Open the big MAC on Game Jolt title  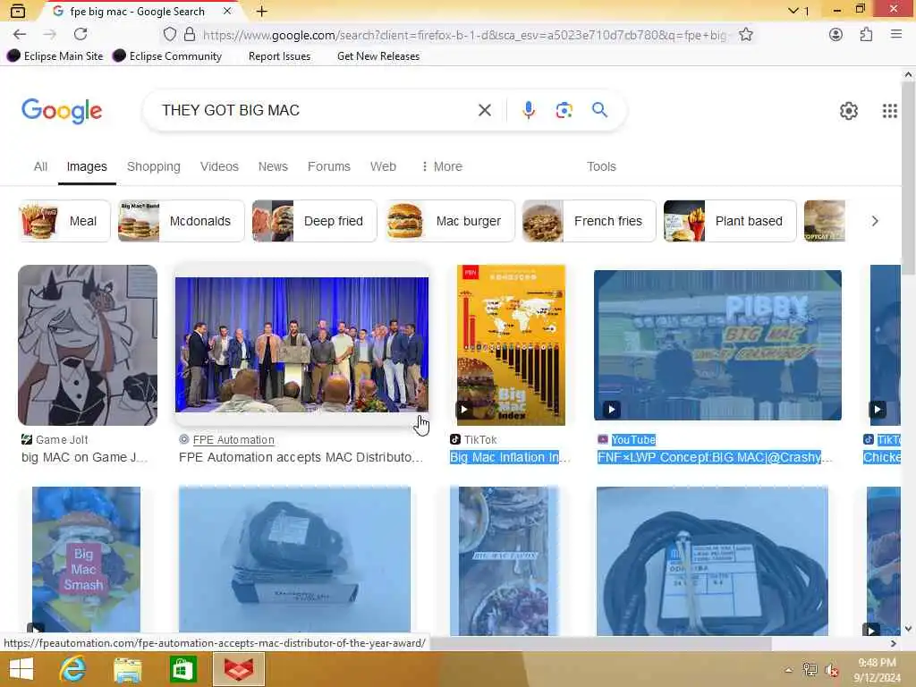click(x=84, y=457)
